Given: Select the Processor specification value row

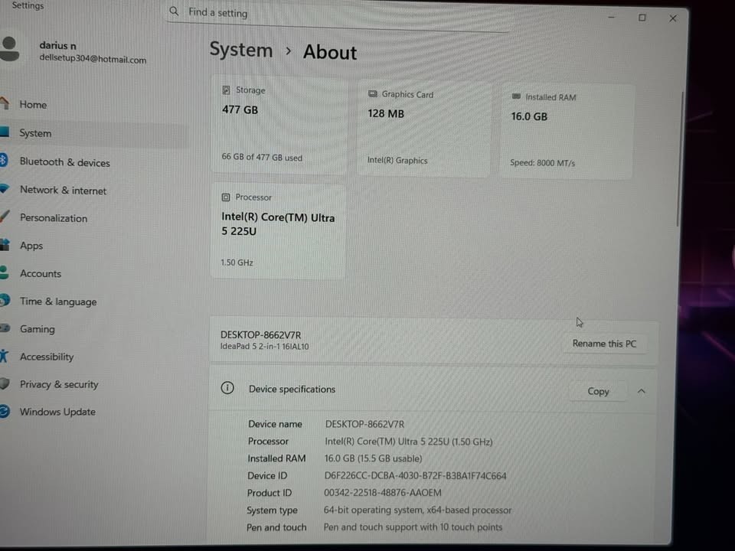Looking at the screenshot, I should (409, 442).
